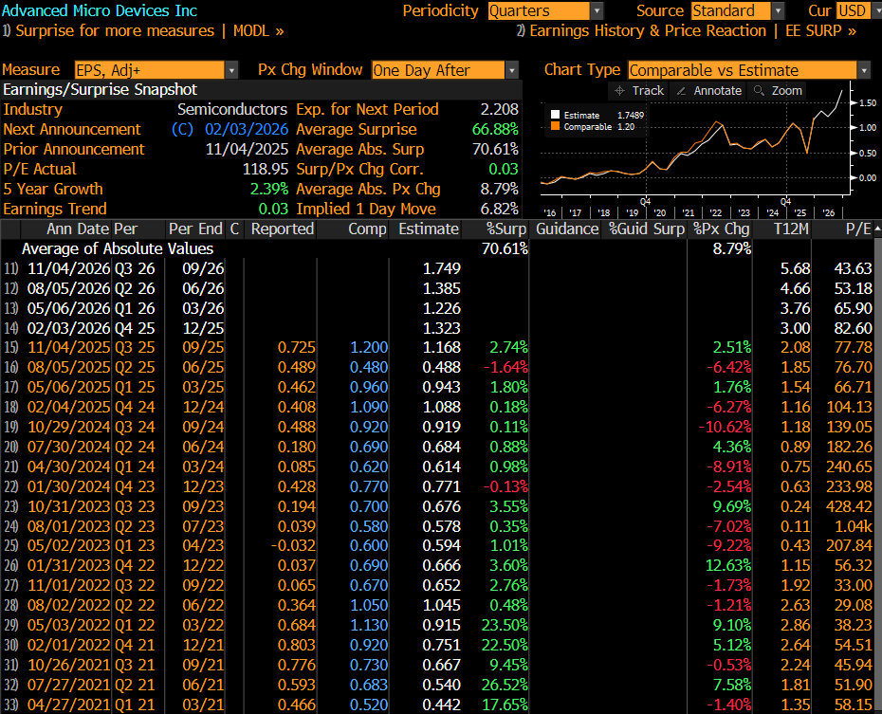Click the Zoom magnifier tool

pyautogui.click(x=778, y=90)
